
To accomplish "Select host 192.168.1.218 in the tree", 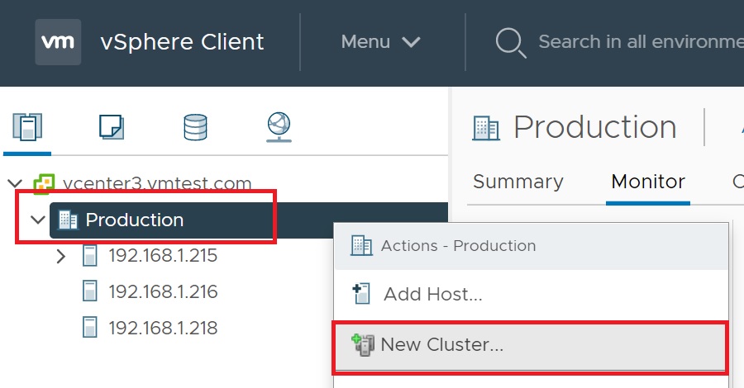I will click(x=163, y=328).
